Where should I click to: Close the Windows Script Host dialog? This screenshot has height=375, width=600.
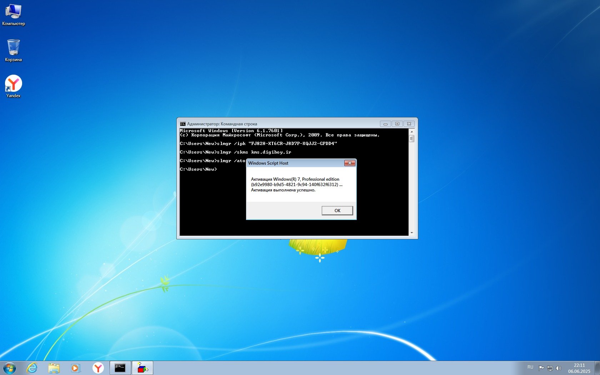[x=349, y=163]
